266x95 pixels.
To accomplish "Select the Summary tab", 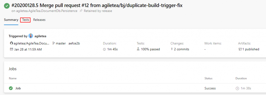I will click(11, 20).
